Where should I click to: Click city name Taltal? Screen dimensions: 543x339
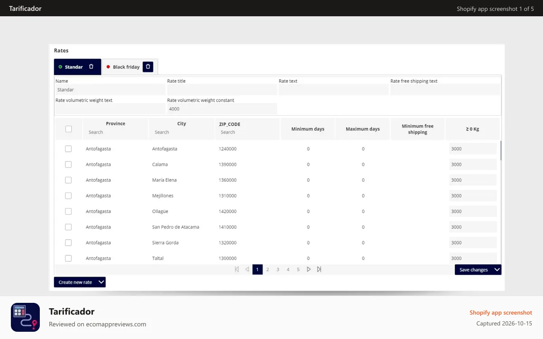pos(158,258)
